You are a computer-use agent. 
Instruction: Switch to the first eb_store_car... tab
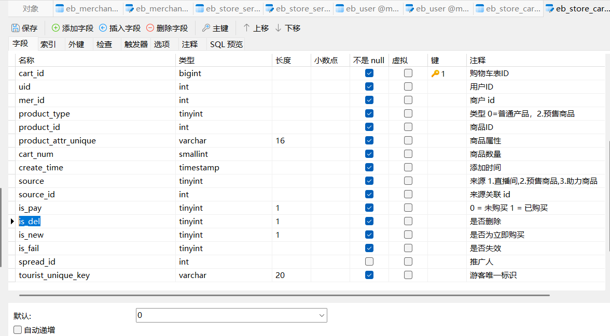pos(508,9)
